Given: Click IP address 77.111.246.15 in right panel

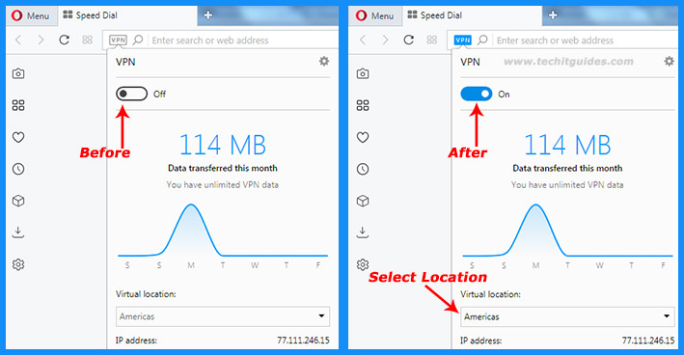Looking at the screenshot, I should pyautogui.click(x=648, y=341).
